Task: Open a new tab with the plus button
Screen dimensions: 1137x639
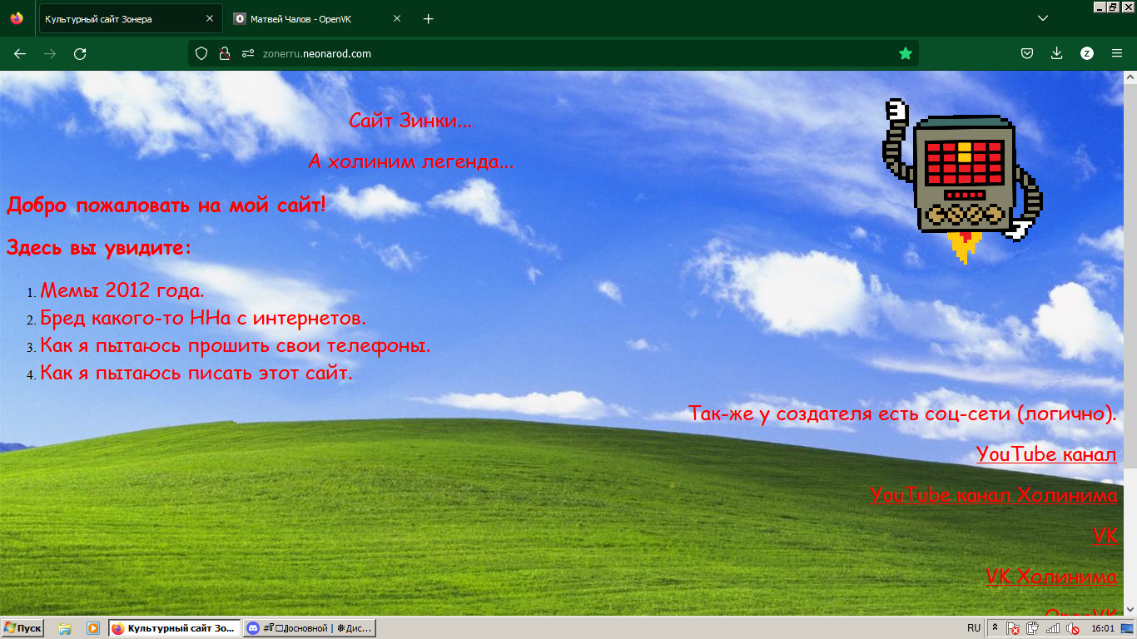Action: (x=429, y=18)
